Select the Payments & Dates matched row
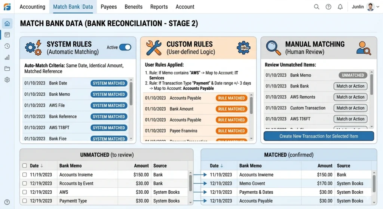This screenshot has width=383, height=209. click(x=287, y=192)
